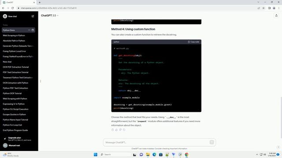Screen dimensions: 282x158
Task: Bookmark this page with the star icon
Action: 263,8
